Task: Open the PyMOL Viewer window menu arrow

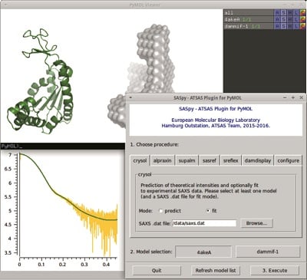Action: 5,5
